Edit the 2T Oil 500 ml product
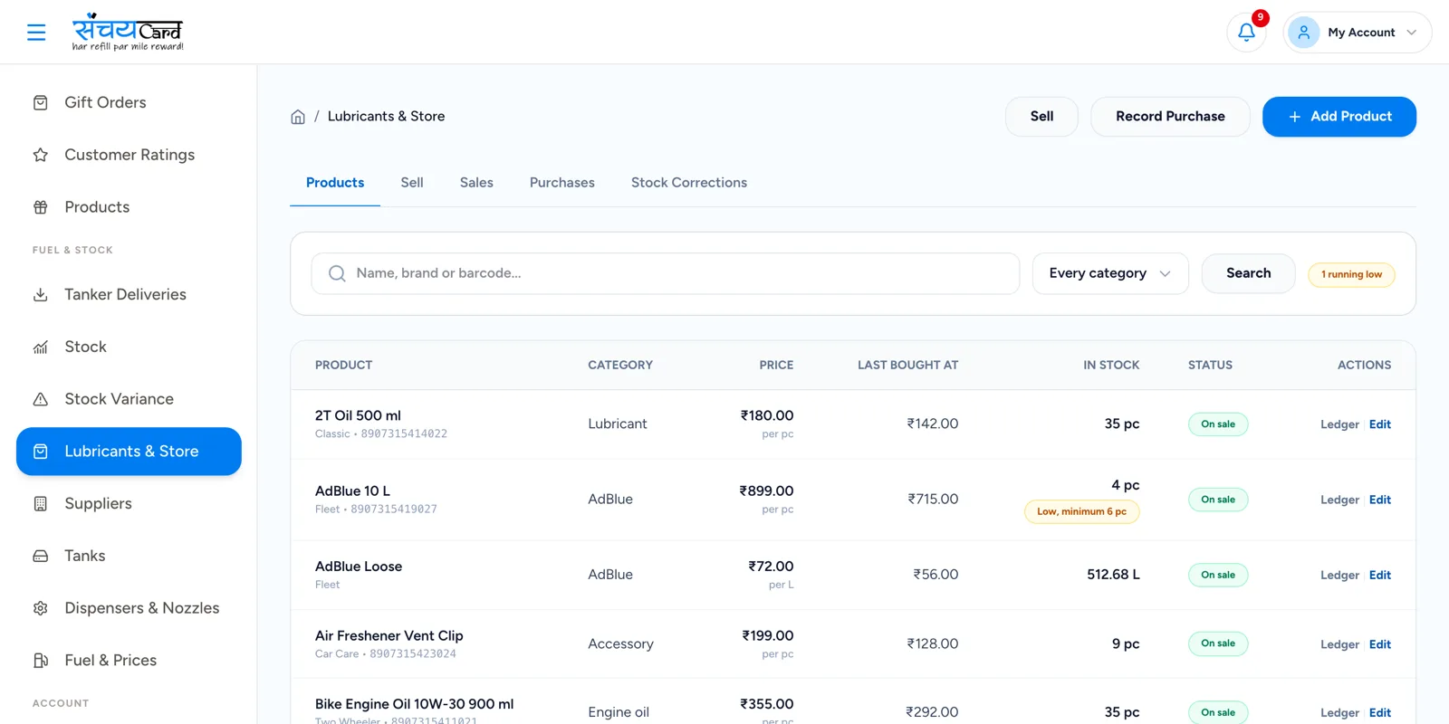 point(1380,424)
